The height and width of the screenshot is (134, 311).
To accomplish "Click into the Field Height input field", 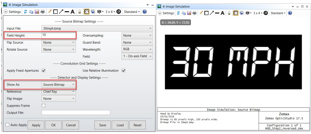I will point(59,35).
